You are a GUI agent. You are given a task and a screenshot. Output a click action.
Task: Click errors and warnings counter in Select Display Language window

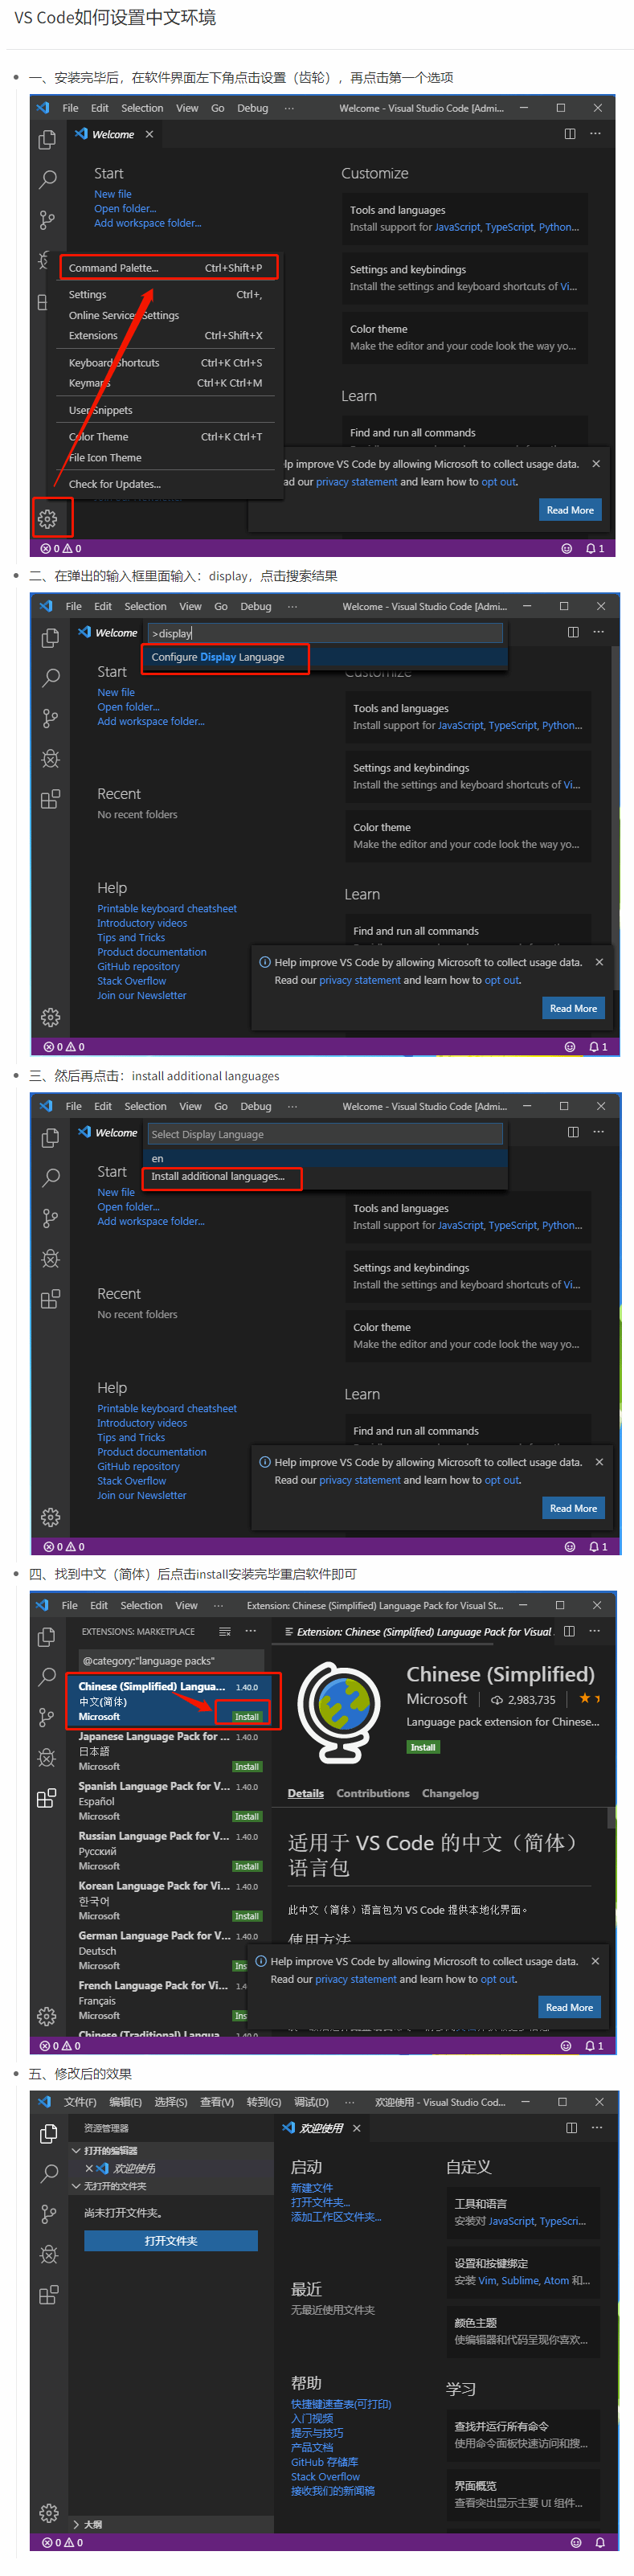click(65, 1547)
